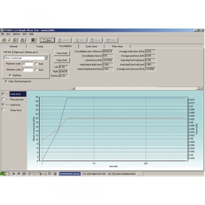Click the Maximum scale input field

pyautogui.click(x=27, y=64)
